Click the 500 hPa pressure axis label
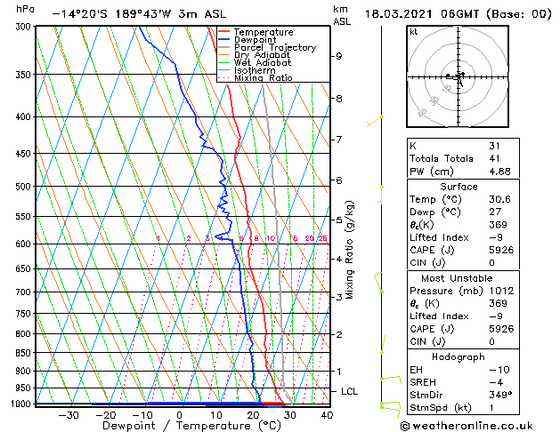The width and height of the screenshot is (560, 432). click(x=23, y=187)
